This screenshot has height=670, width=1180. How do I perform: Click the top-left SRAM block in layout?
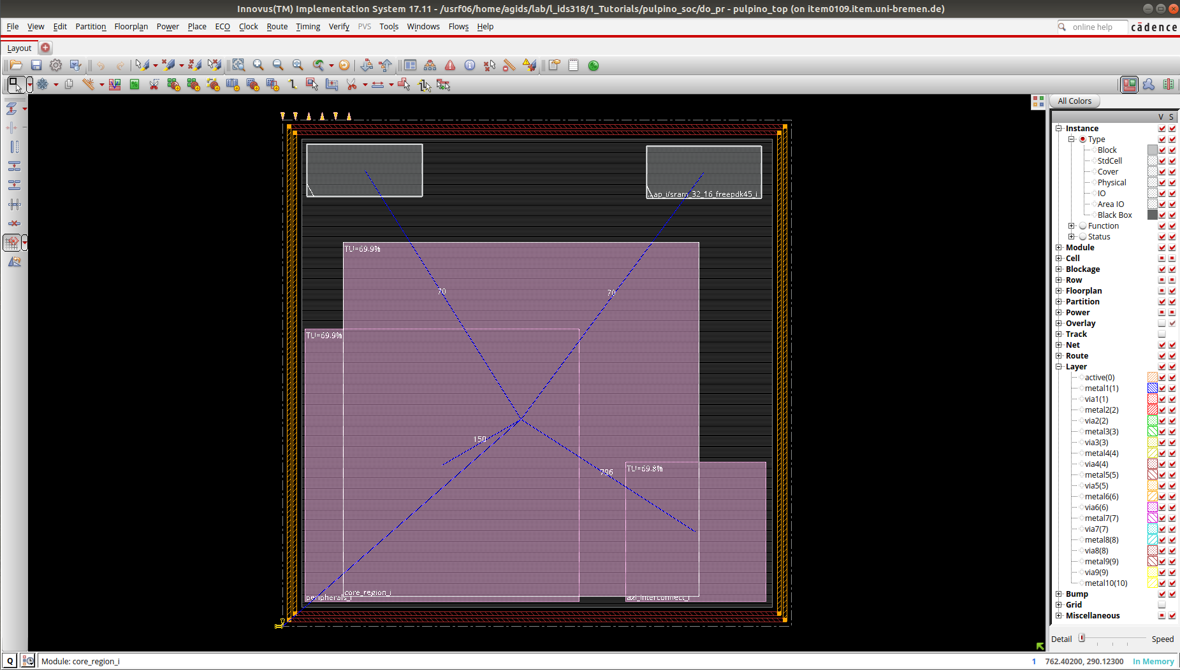coord(364,170)
